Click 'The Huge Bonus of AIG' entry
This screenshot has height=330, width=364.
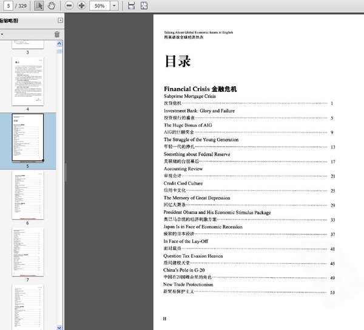[188, 125]
